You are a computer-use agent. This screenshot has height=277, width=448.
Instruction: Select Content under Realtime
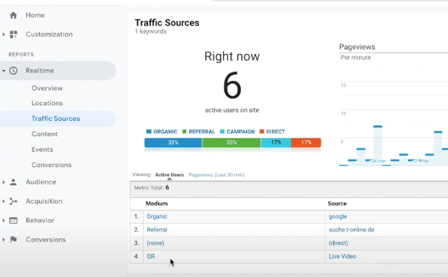44,134
